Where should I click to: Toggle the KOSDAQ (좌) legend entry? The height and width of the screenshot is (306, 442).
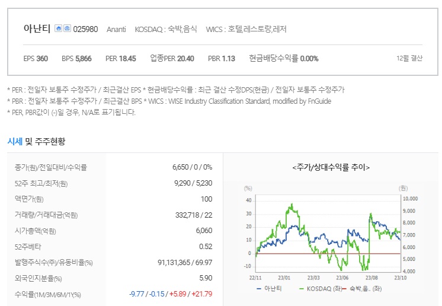click(x=321, y=289)
